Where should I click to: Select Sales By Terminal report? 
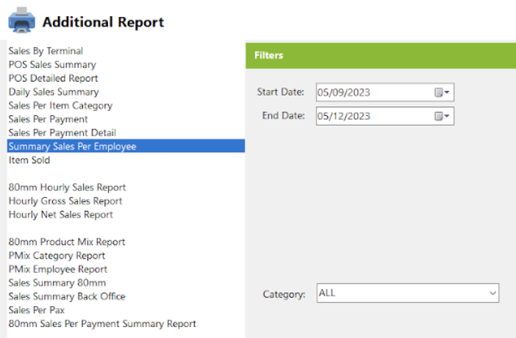(x=46, y=51)
